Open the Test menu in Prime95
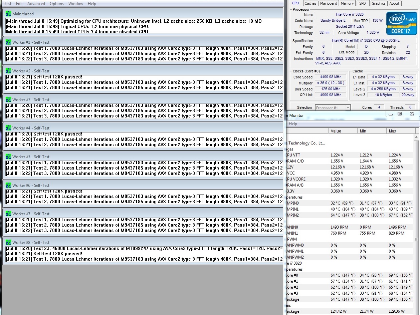420x315 pixels. [x=7, y=4]
